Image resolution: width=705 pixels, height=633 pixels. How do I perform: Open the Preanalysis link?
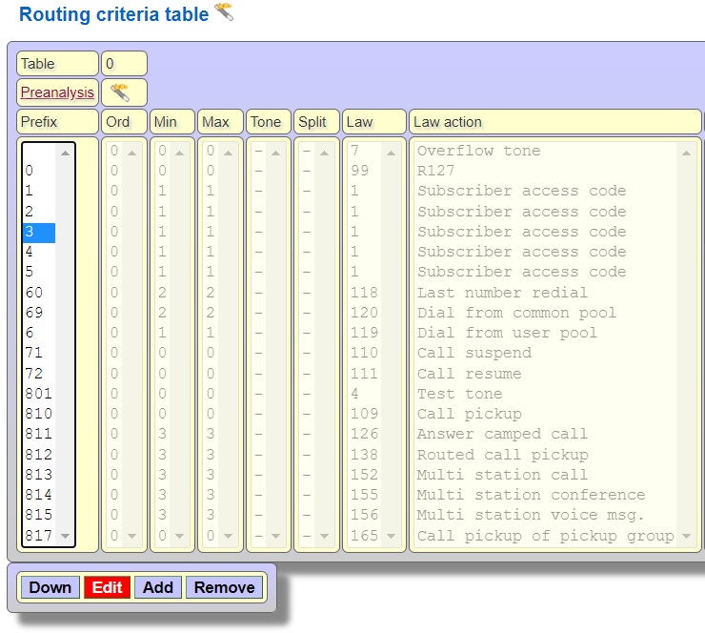[x=57, y=92]
